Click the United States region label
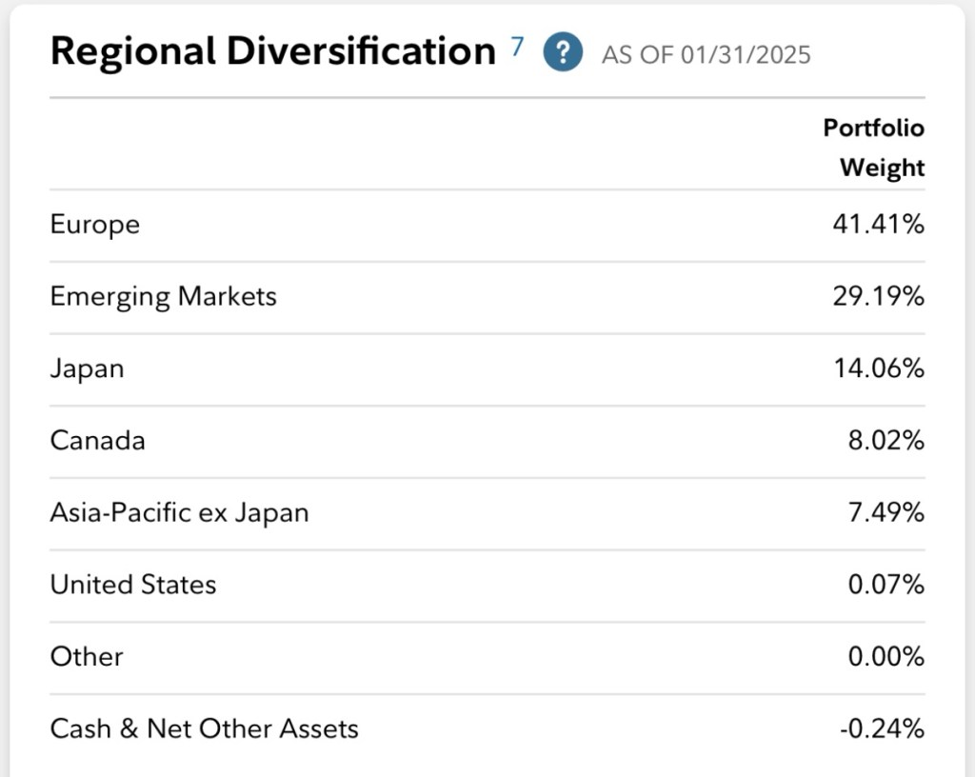Image resolution: width=975 pixels, height=777 pixels. pos(133,584)
